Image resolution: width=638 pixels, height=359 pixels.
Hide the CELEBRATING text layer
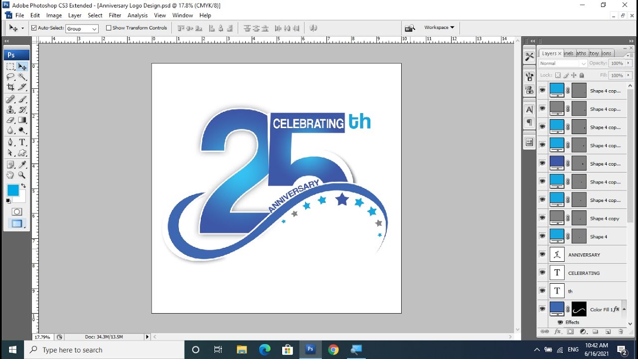tap(542, 273)
